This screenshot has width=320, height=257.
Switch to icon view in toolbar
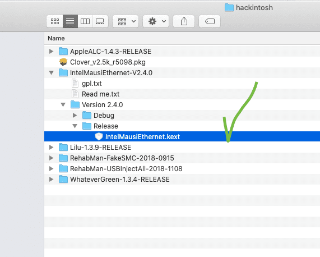[55, 21]
